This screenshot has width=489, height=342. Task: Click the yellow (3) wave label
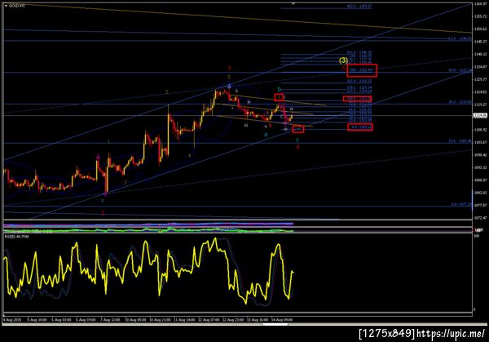(x=343, y=60)
